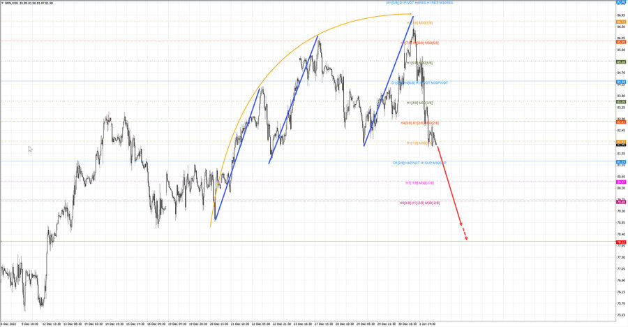This screenshot has height=327, width=628.
Task: Click the magenta 80.47 price tag
Action: pos(621,182)
